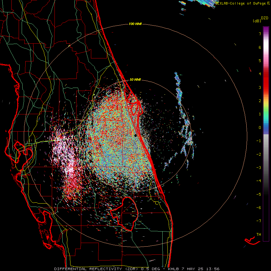The width and height of the screenshot is (271, 271).
Task: Click the 2 value on color scale
Action: [260, 101]
